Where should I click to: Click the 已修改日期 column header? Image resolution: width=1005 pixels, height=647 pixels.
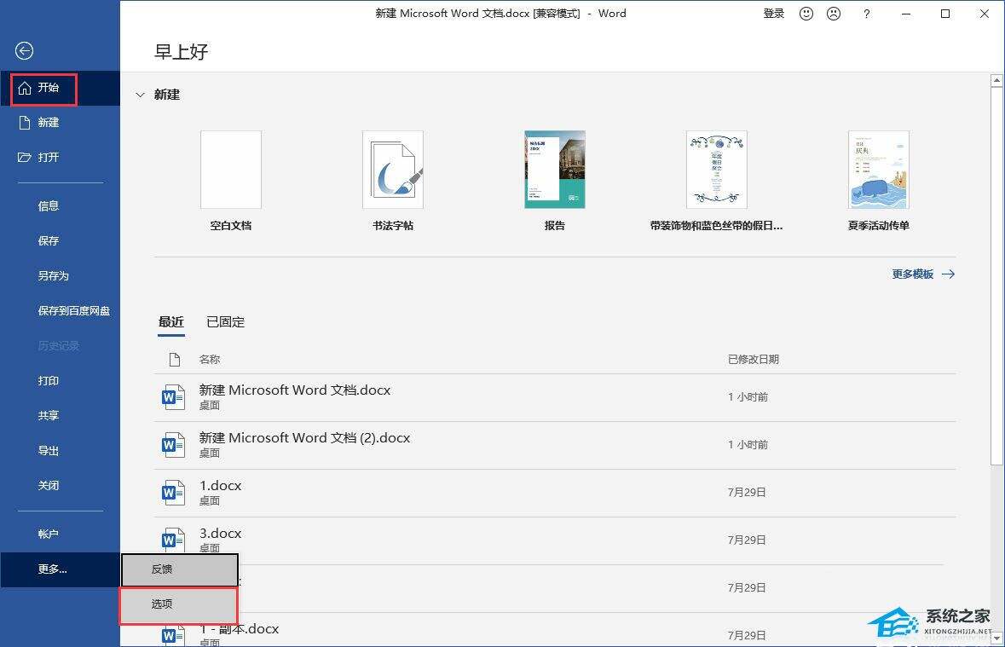753,360
